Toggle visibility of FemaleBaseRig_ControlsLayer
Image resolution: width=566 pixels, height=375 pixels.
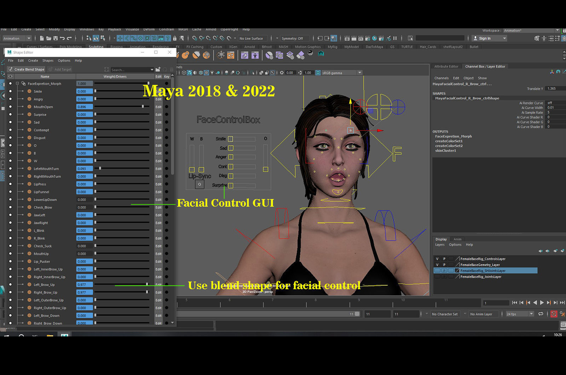pyautogui.click(x=437, y=259)
